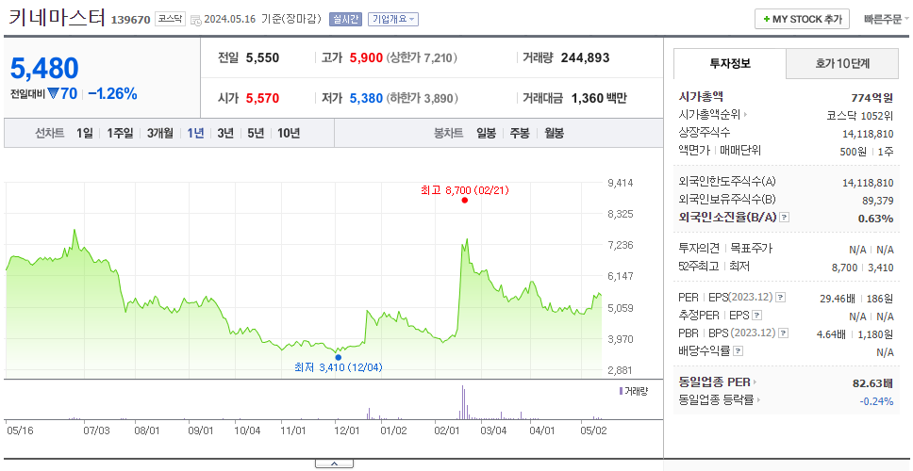Select the 5년 line chart period

tap(256, 133)
